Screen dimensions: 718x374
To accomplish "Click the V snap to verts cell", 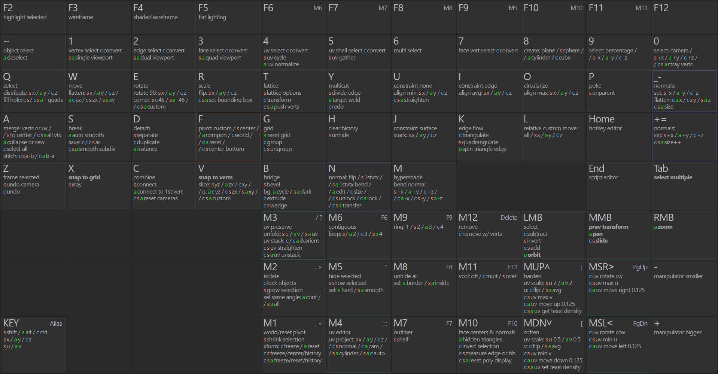I will pyautogui.click(x=228, y=186).
